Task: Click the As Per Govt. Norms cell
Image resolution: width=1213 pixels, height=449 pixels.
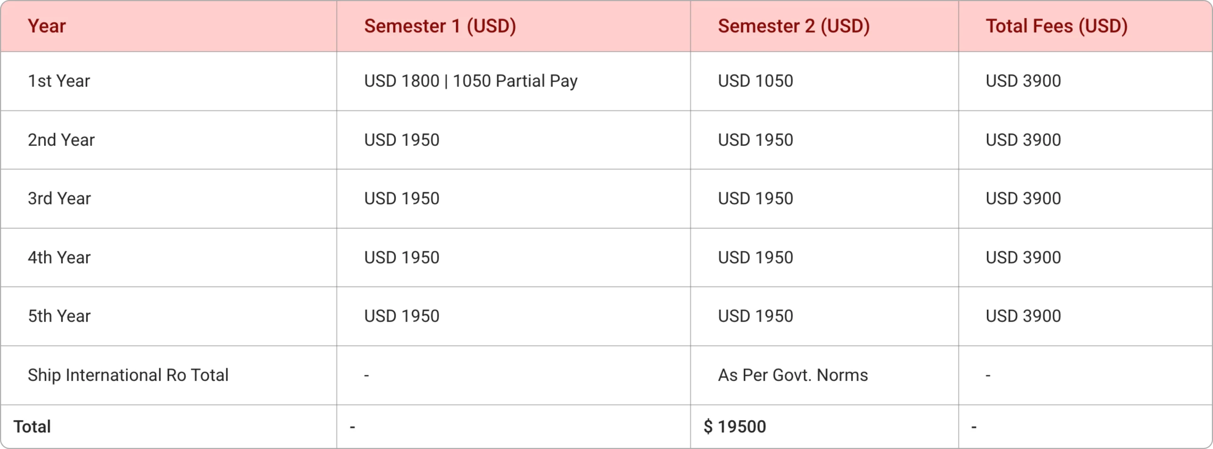Action: 793,375
